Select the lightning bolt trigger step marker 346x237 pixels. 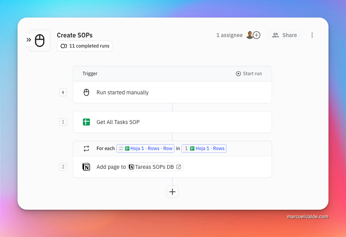63,92
